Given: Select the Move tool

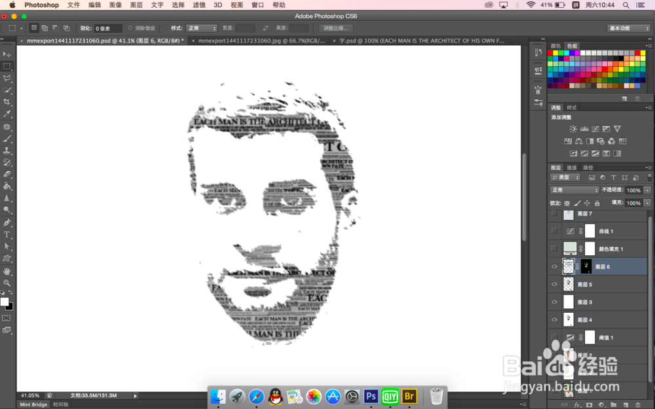Looking at the screenshot, I should (x=7, y=54).
